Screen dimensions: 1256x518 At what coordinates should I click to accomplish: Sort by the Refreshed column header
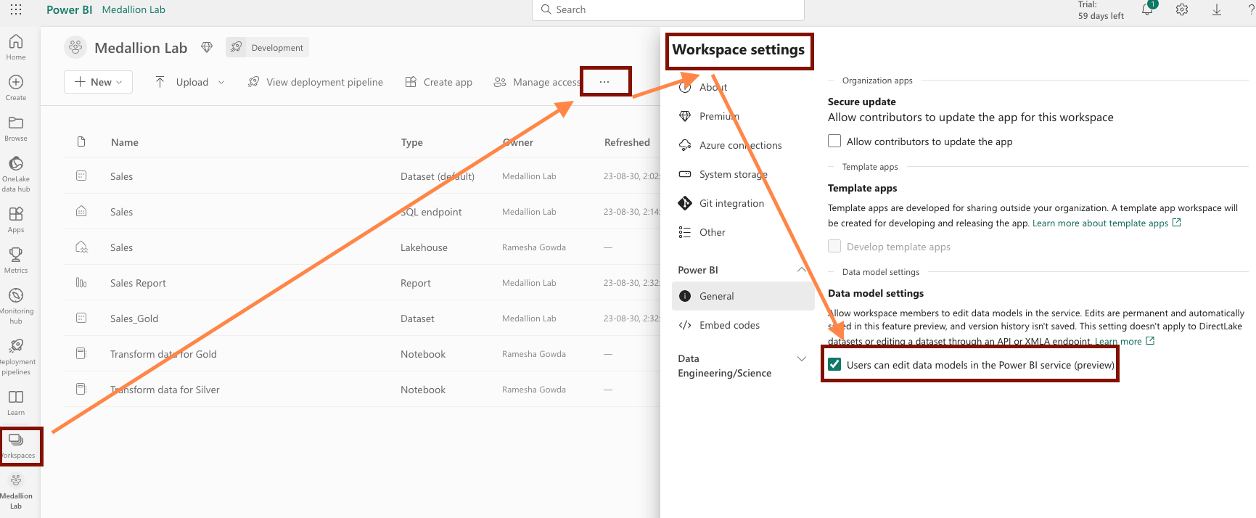tap(627, 142)
